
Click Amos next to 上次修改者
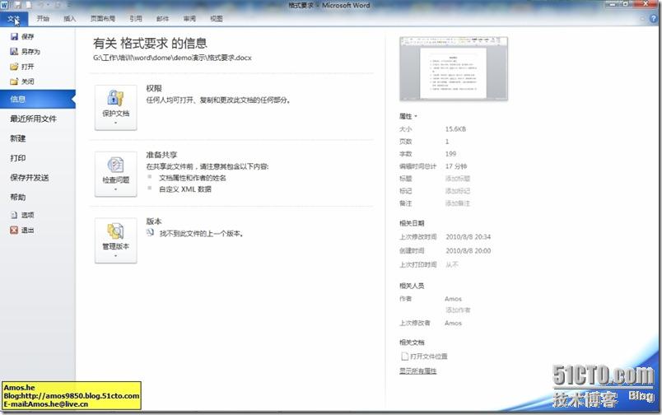pos(453,324)
